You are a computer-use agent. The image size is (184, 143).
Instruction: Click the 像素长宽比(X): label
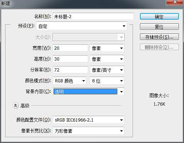36,131
